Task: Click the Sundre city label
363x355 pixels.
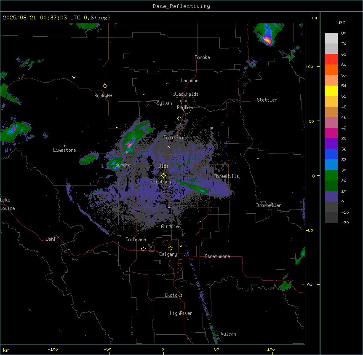Action: click(x=123, y=165)
